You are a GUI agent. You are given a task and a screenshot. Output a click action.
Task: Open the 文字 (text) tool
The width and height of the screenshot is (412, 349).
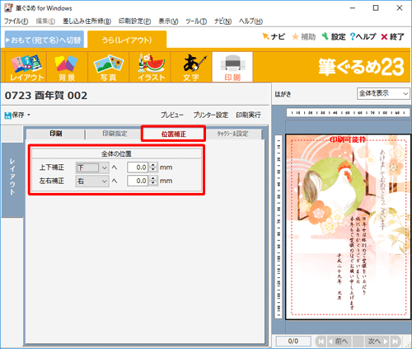tap(191, 68)
